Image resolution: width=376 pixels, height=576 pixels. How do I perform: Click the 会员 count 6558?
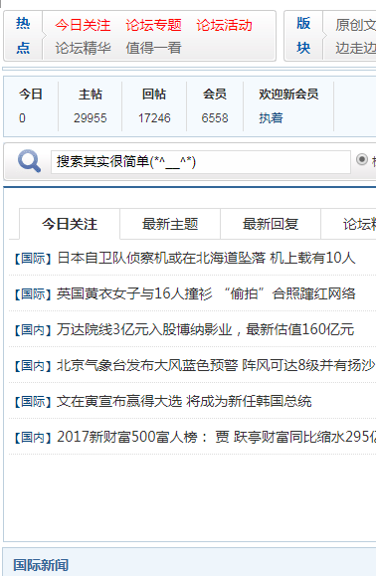coord(215,118)
